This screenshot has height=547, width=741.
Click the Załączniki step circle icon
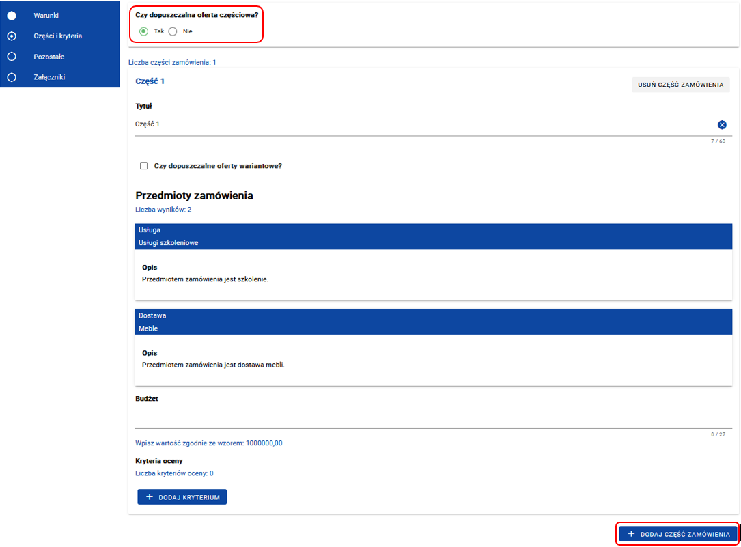[x=12, y=77]
